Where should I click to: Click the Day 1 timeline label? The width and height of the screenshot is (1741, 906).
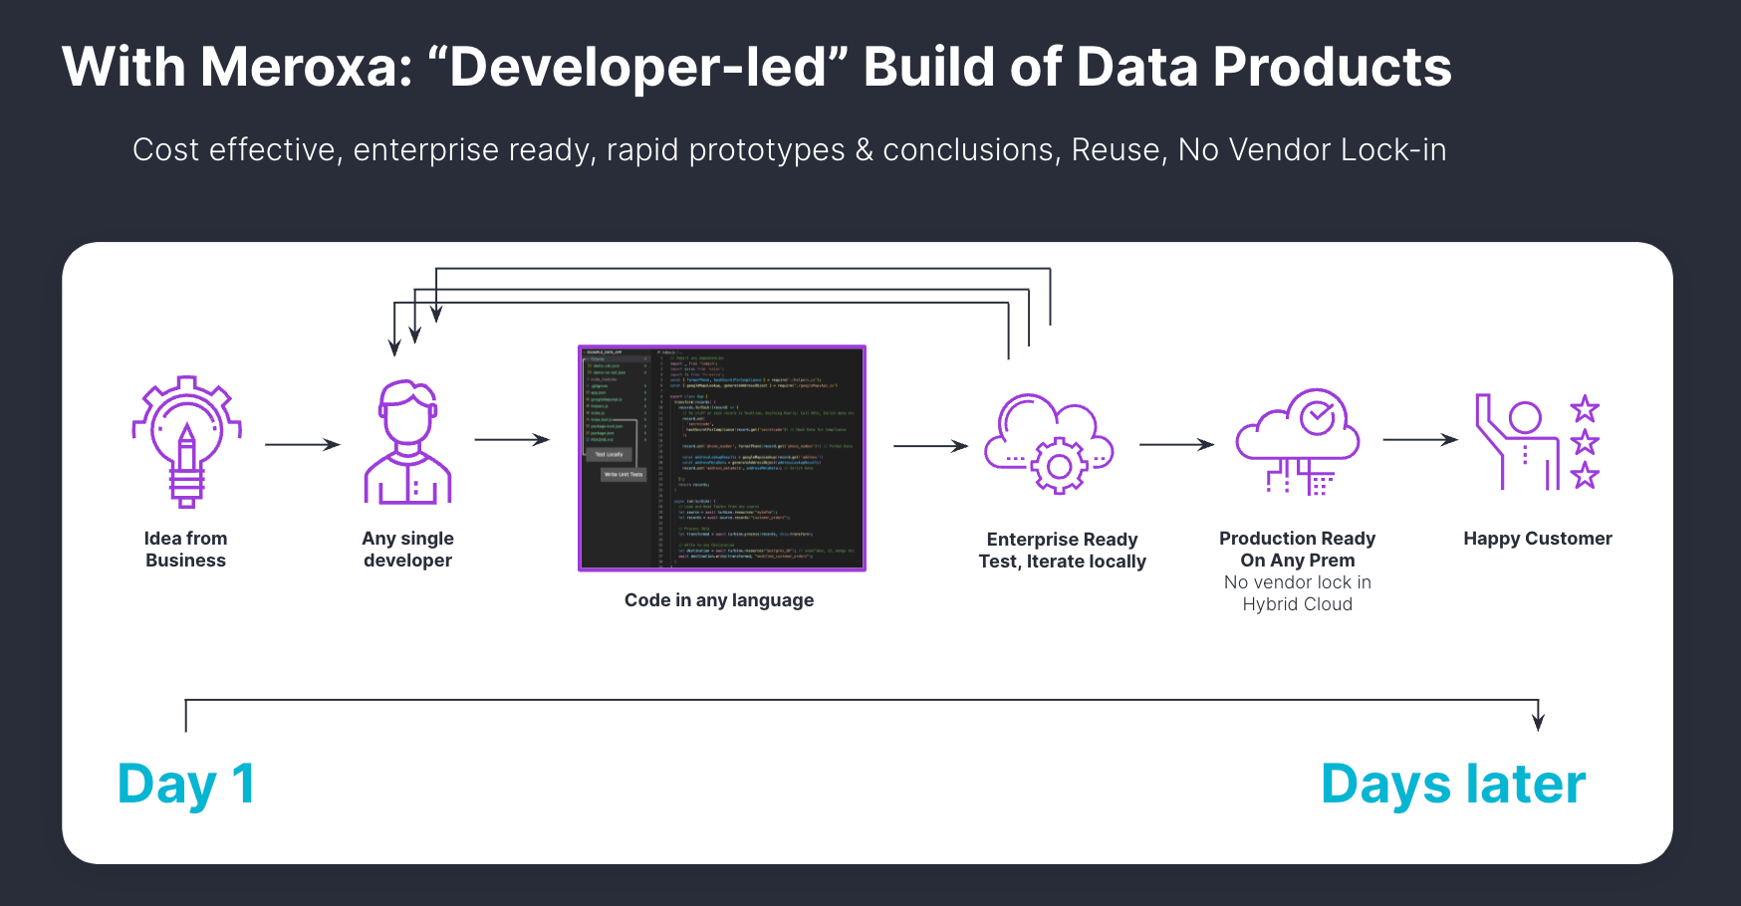[186, 785]
